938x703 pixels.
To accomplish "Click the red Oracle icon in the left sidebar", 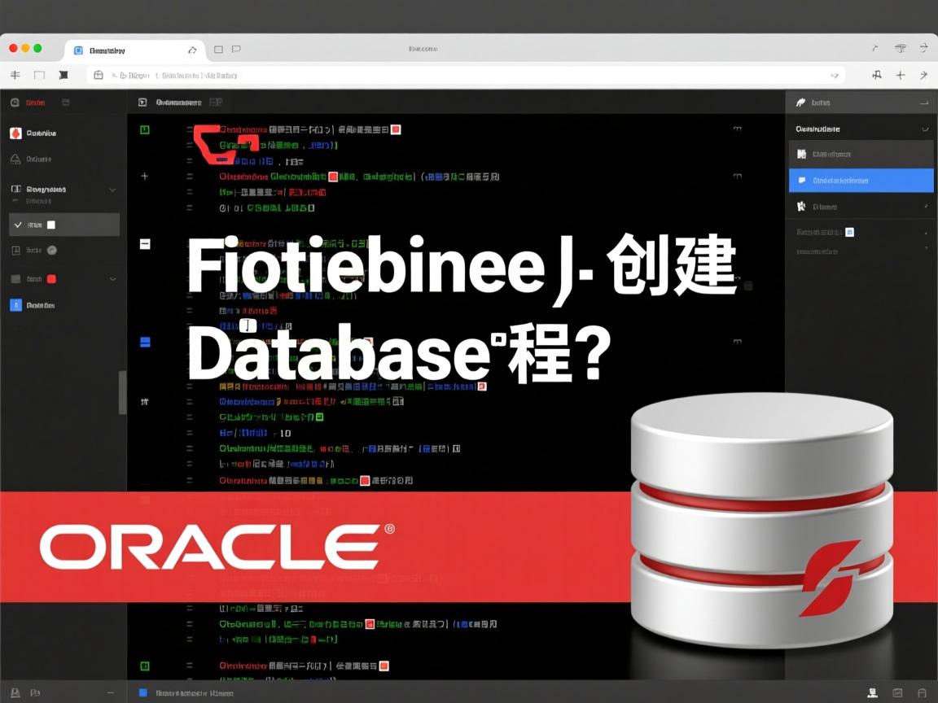I will pyautogui.click(x=15, y=133).
